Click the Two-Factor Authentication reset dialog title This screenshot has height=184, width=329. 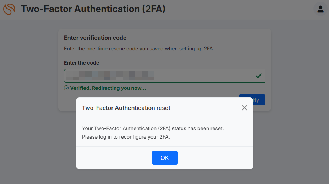pyautogui.click(x=126, y=108)
